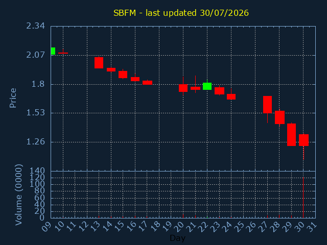Click the green candlestick at day 09
The height and width of the screenshot is (245, 327).
(53, 51)
